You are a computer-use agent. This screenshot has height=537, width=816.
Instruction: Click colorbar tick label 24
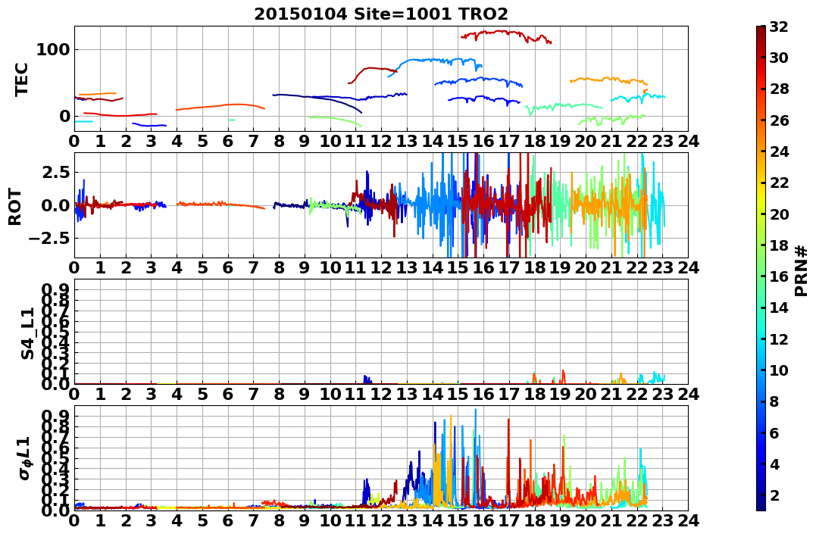click(780, 152)
